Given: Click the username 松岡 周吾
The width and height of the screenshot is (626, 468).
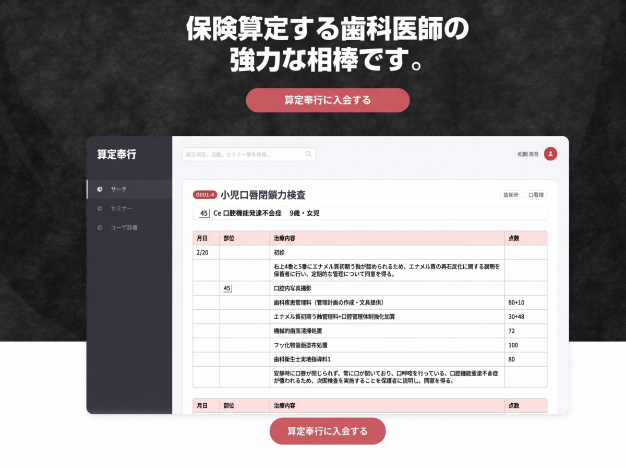Looking at the screenshot, I should coord(528,155).
